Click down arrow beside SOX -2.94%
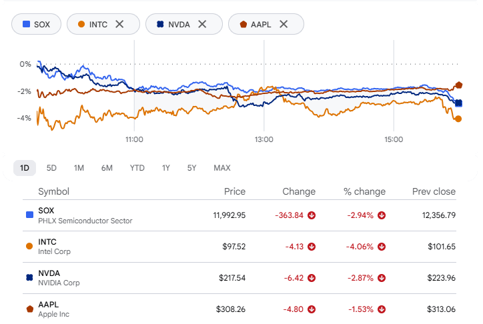483x324 pixels. 382,215
